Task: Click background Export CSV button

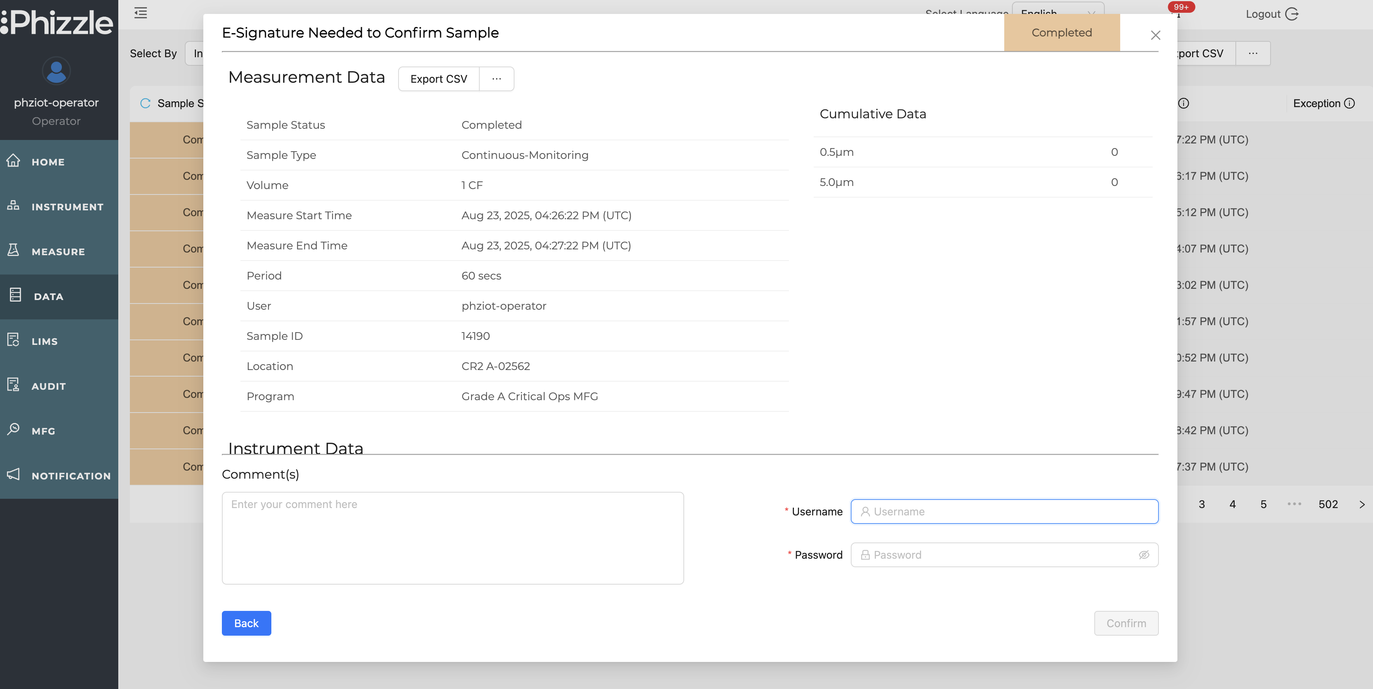Action: 1206,53
